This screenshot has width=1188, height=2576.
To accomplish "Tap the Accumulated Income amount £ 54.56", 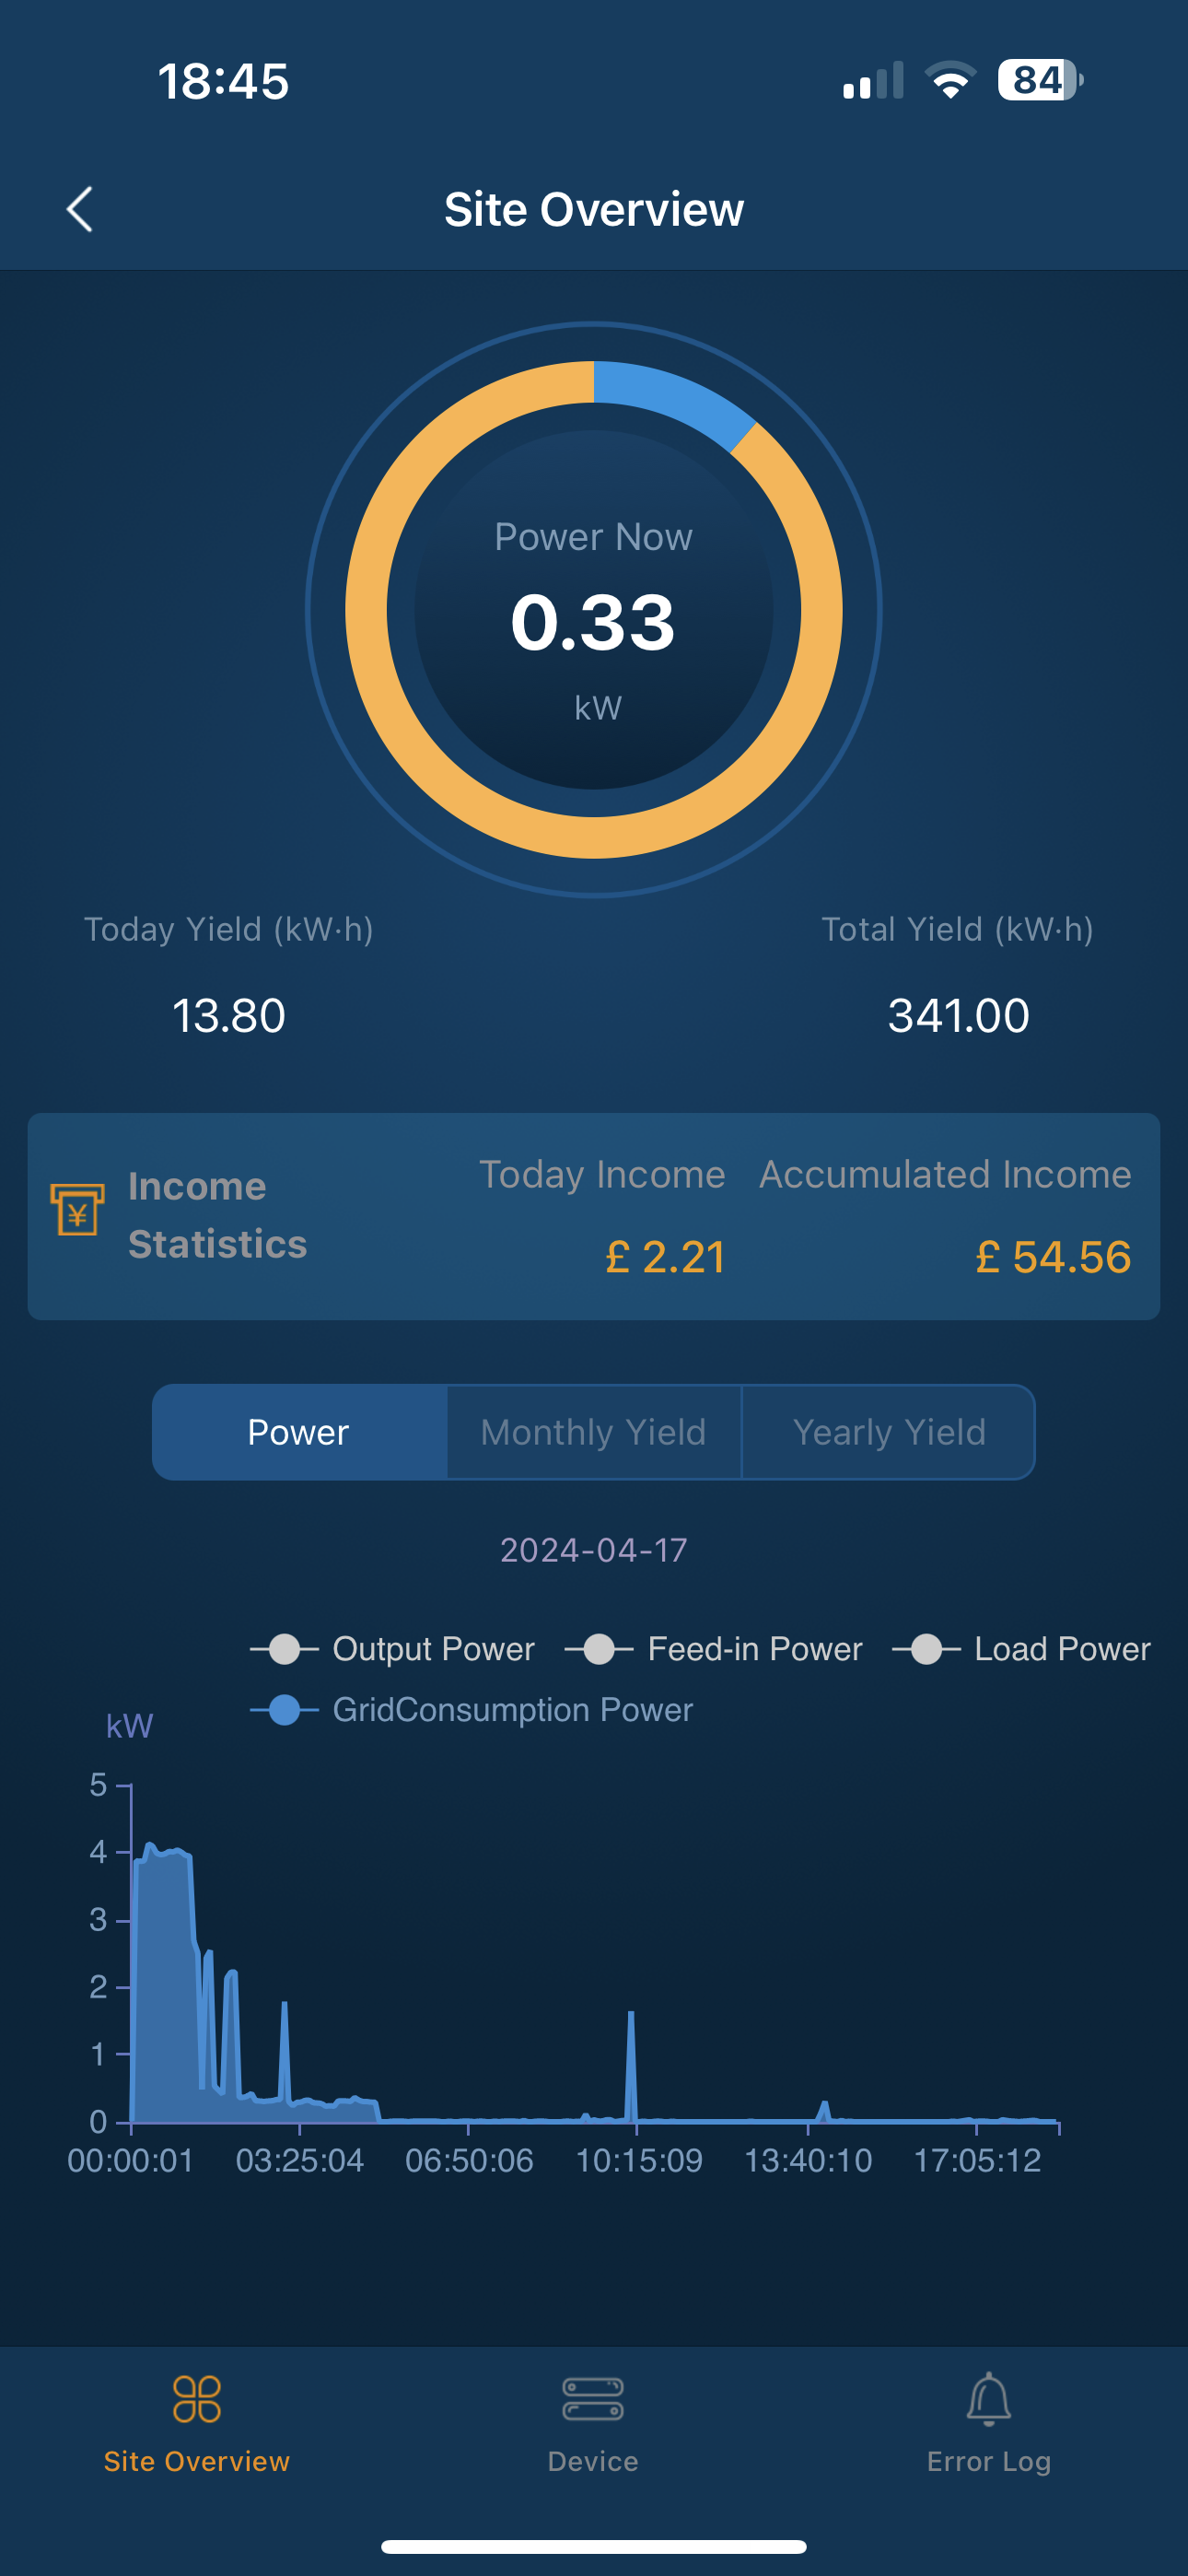I will click(x=1052, y=1257).
